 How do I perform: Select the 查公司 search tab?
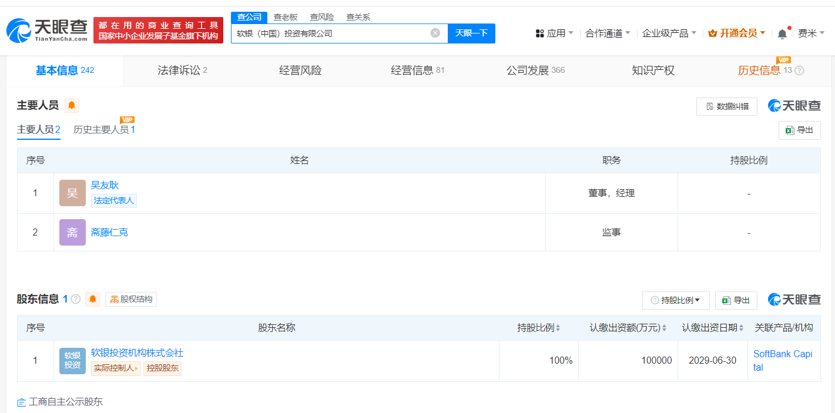click(249, 17)
